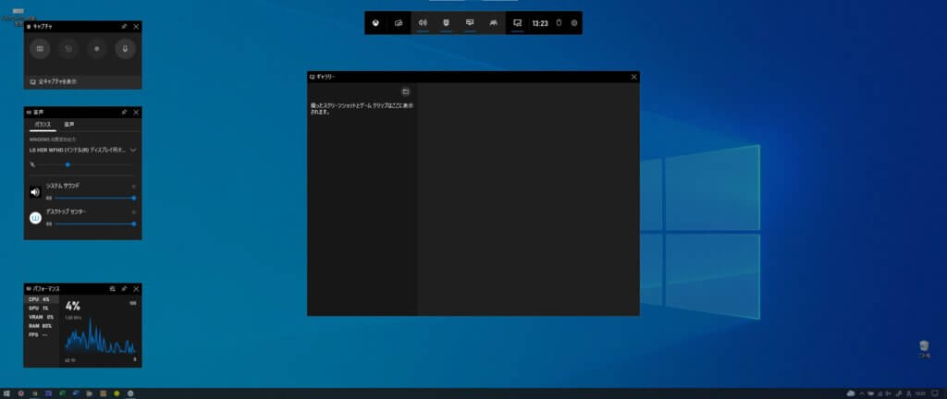Select the CPU metric row

pos(42,299)
